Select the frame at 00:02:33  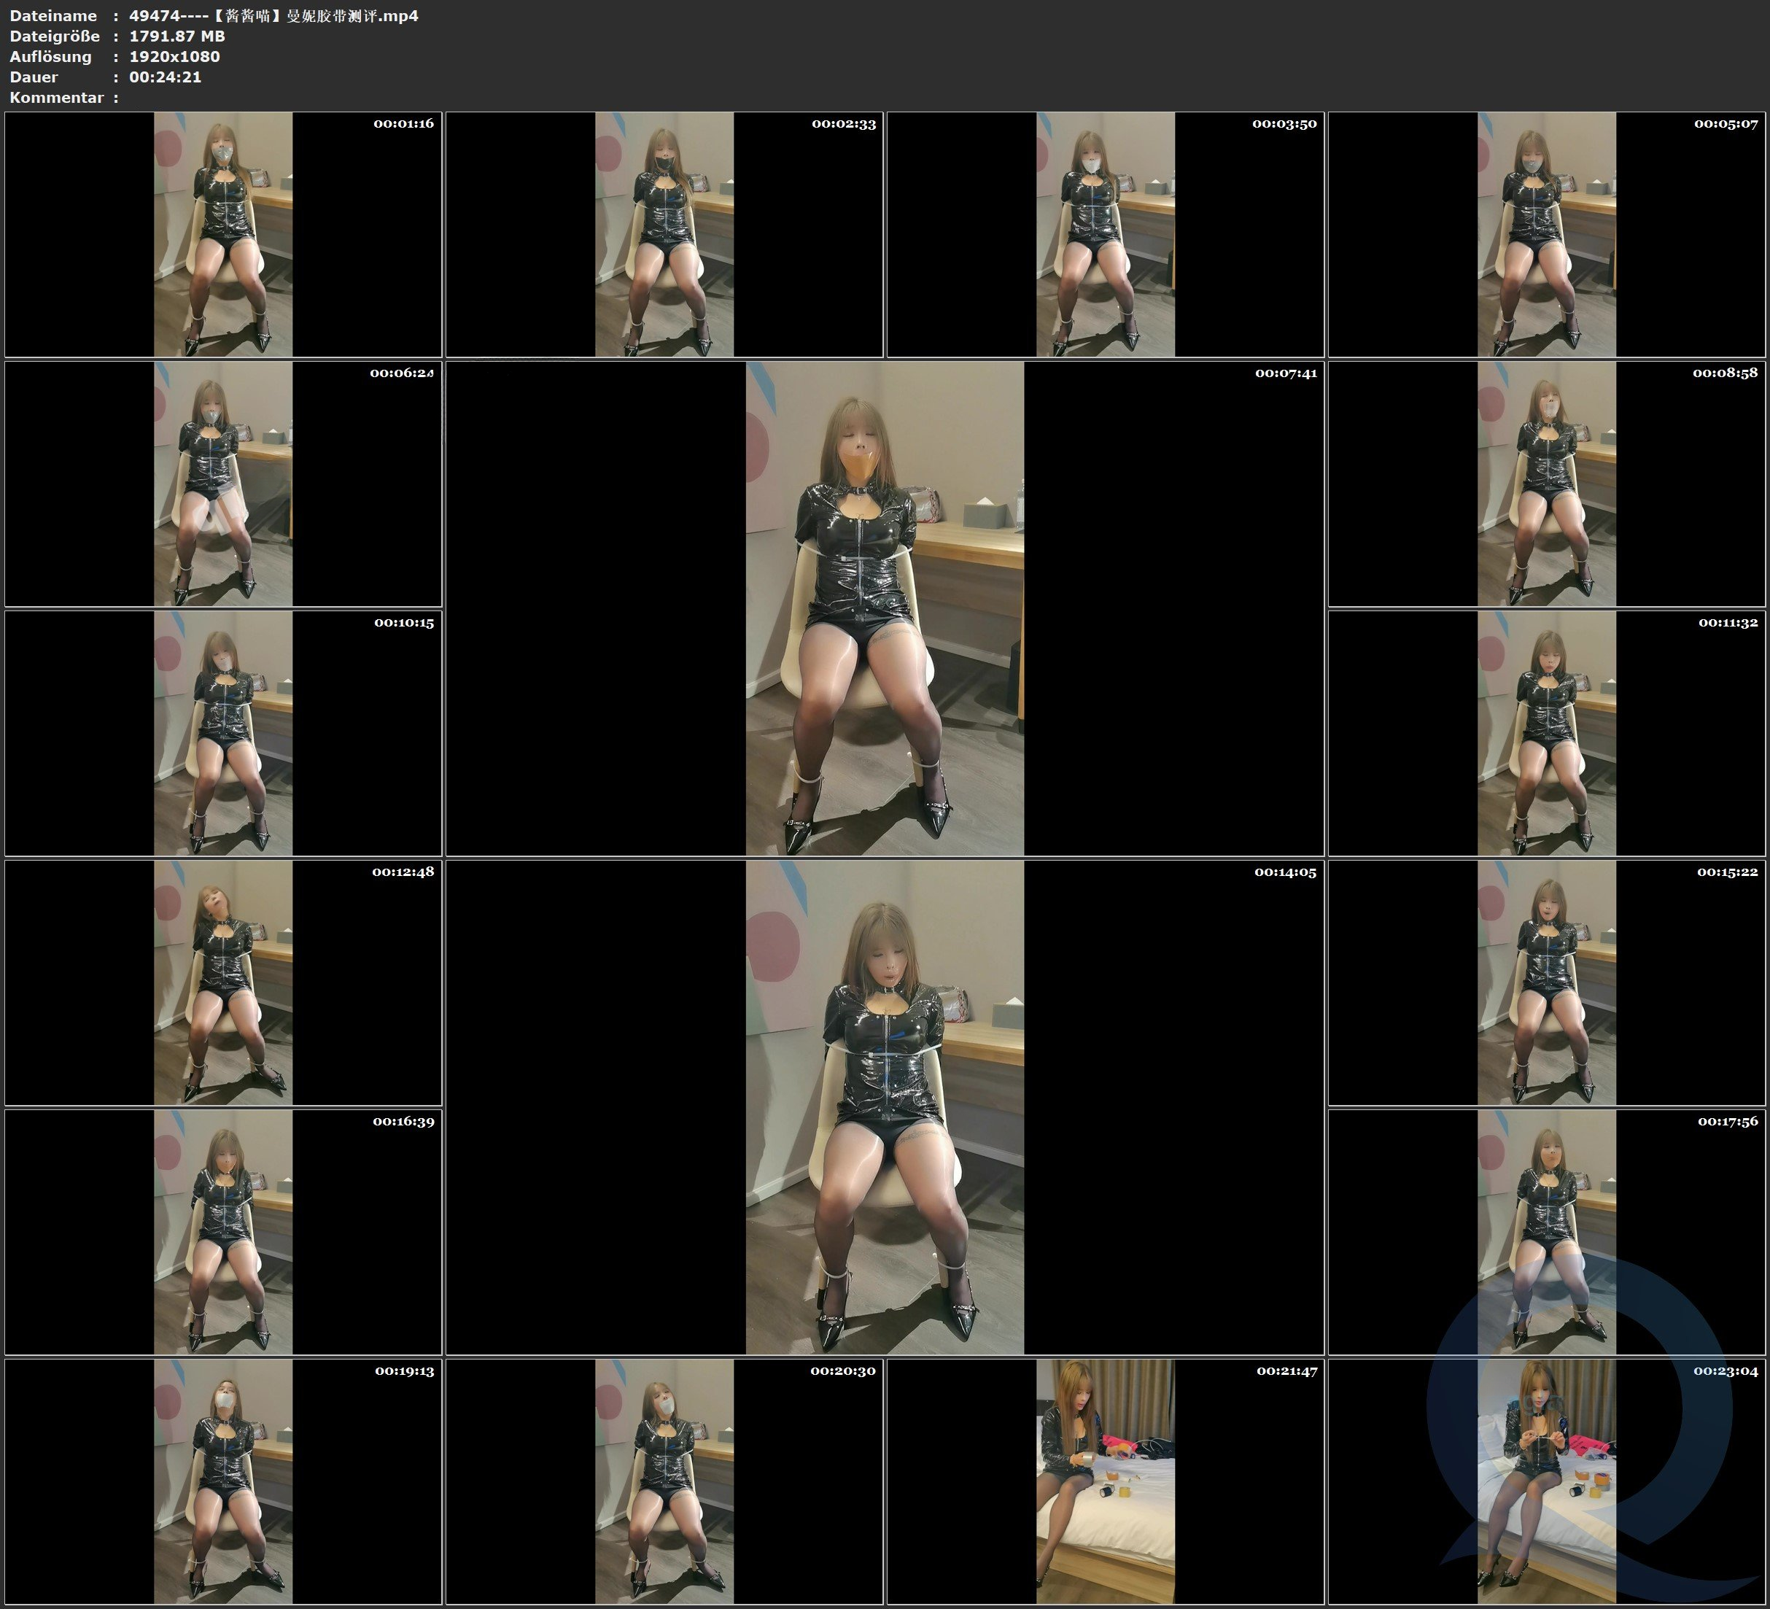pyautogui.click(x=664, y=233)
